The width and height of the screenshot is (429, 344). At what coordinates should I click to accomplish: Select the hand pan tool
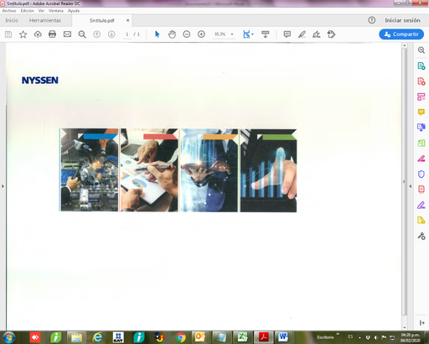tap(172, 34)
